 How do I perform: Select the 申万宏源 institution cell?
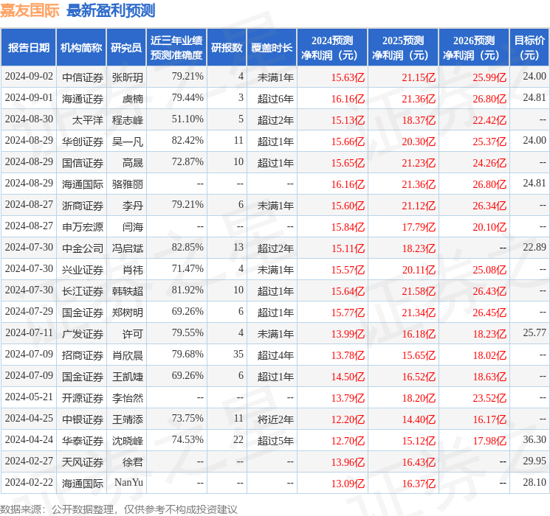81,226
